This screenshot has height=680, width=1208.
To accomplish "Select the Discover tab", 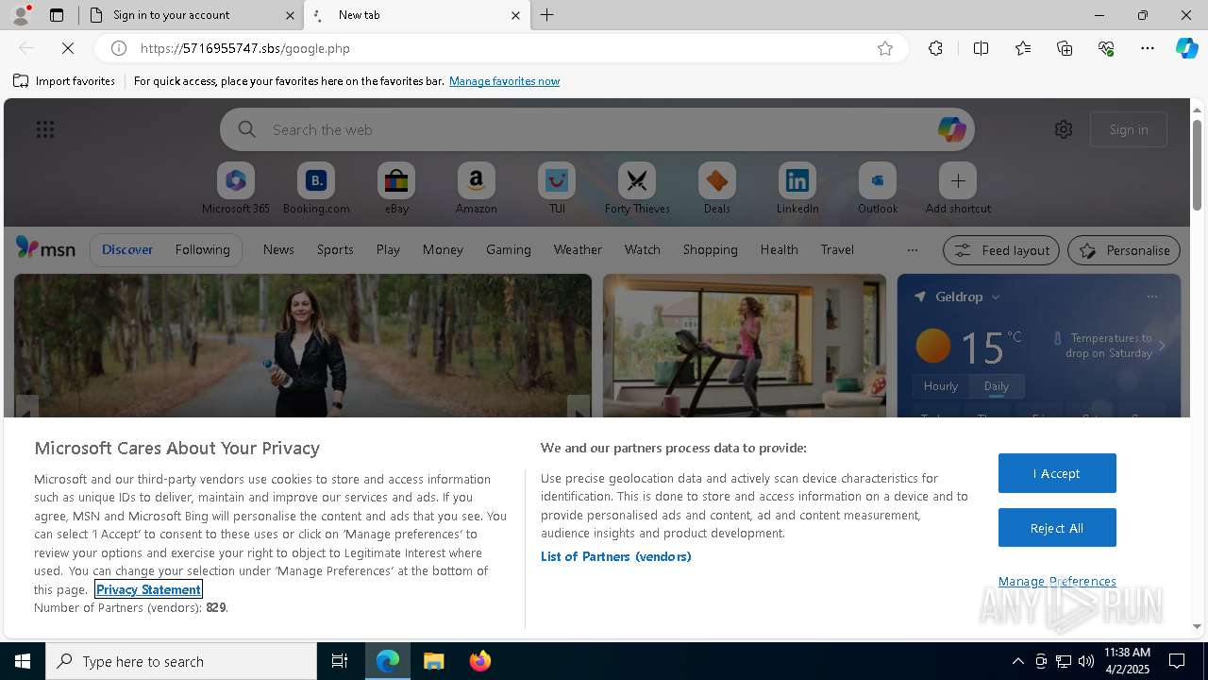I will (127, 249).
